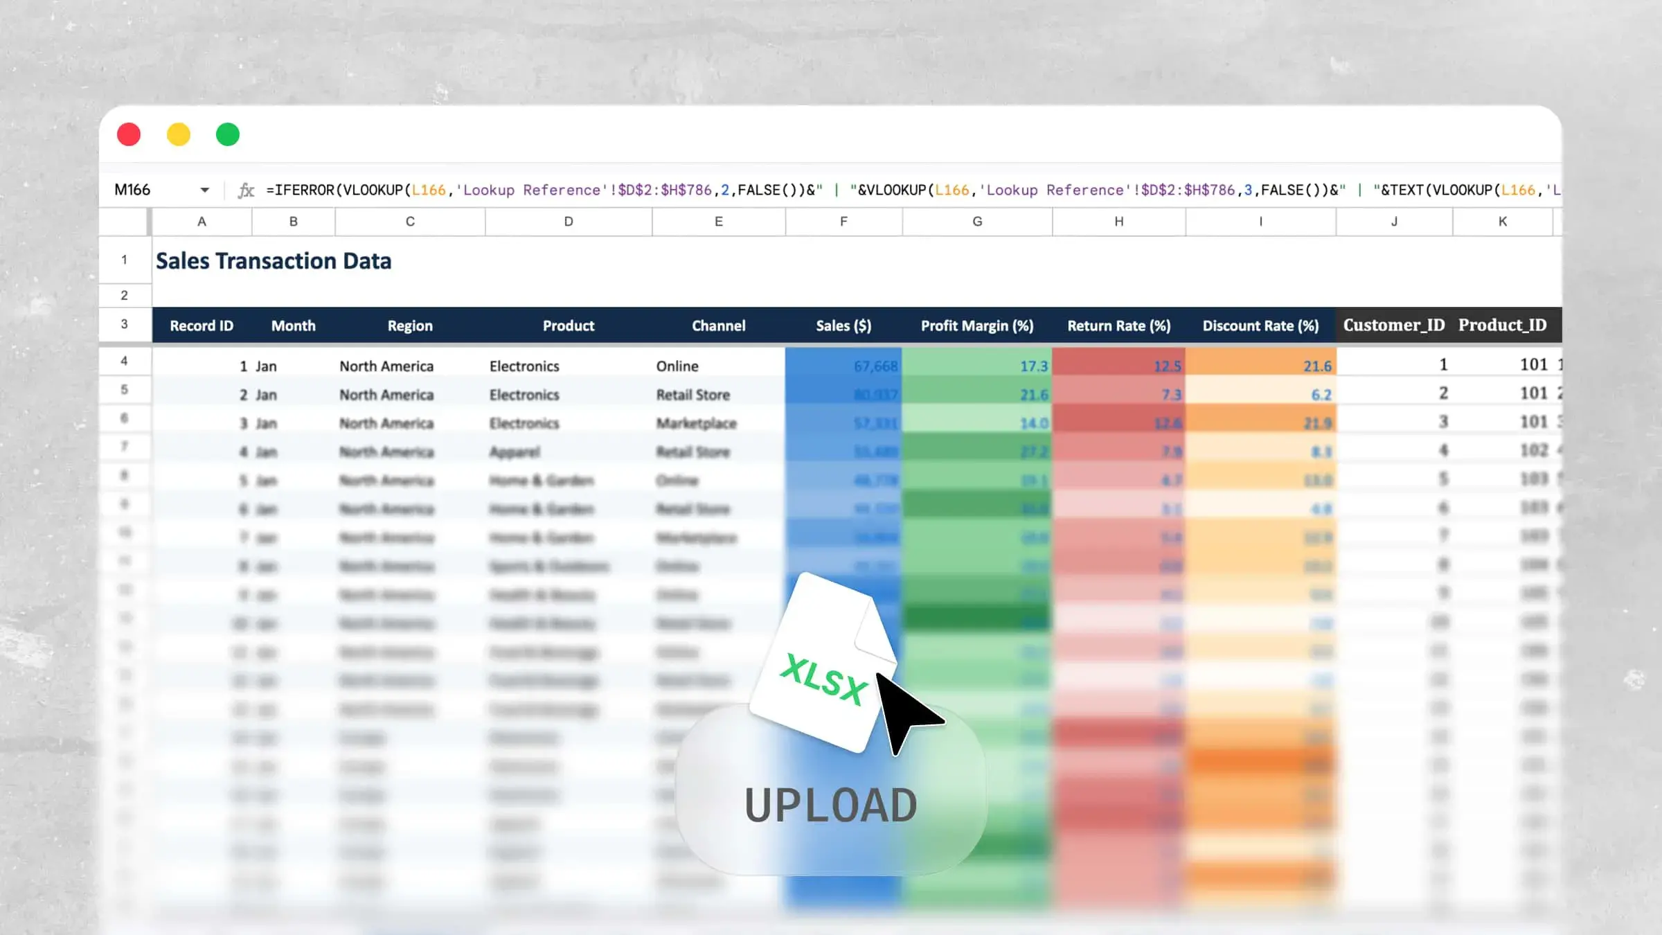Viewport: 1662px width, 935px height.
Task: Select column C header
Action: (410, 222)
